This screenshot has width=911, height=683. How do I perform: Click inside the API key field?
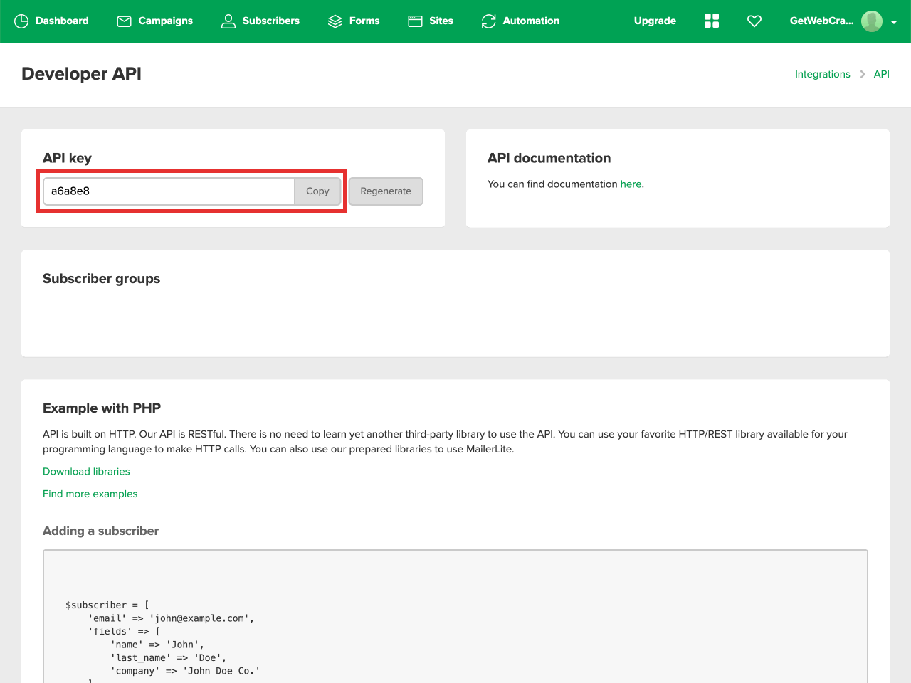[169, 191]
